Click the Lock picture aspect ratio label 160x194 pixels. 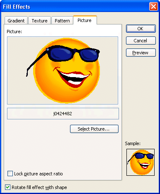coord(39,174)
